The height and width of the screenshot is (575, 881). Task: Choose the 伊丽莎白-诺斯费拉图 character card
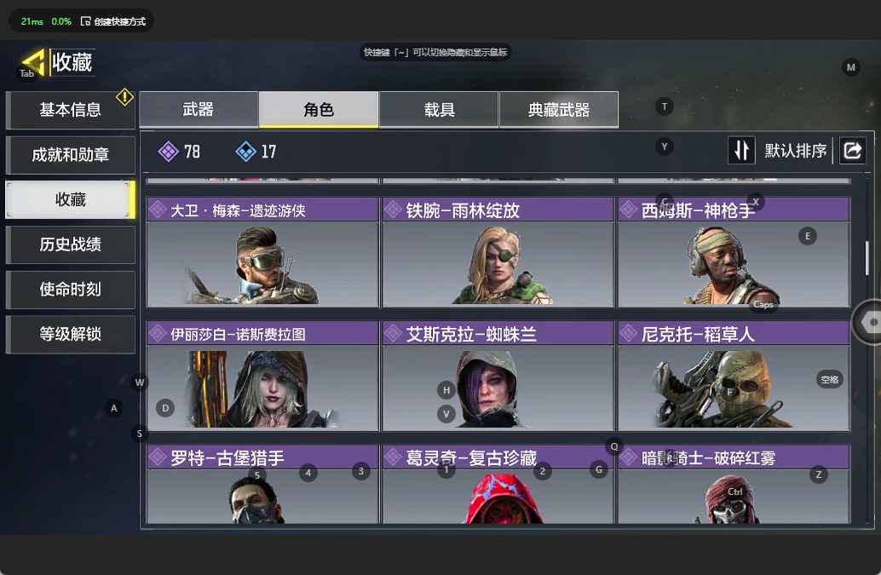(x=262, y=376)
